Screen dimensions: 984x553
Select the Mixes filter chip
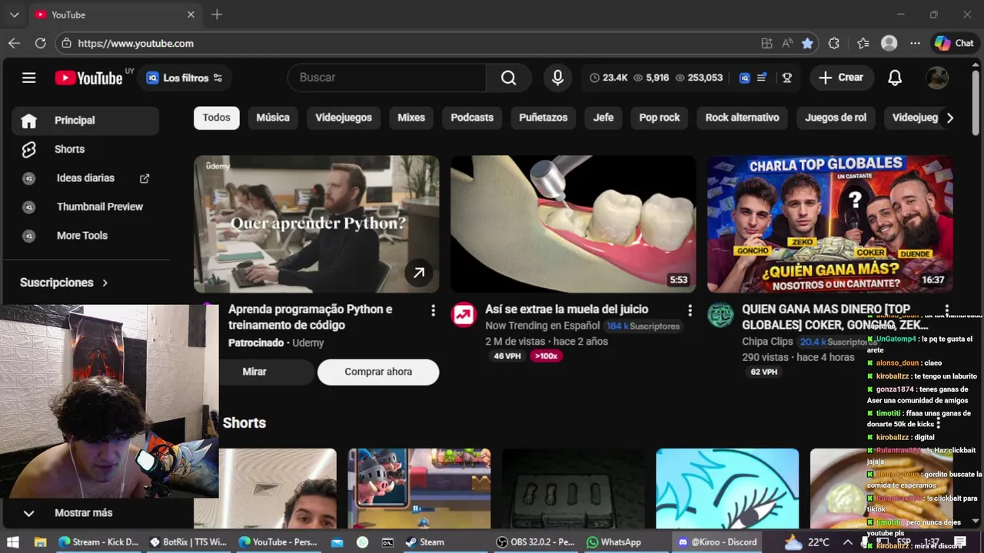click(411, 118)
